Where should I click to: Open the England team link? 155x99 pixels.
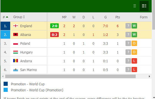[26, 26]
